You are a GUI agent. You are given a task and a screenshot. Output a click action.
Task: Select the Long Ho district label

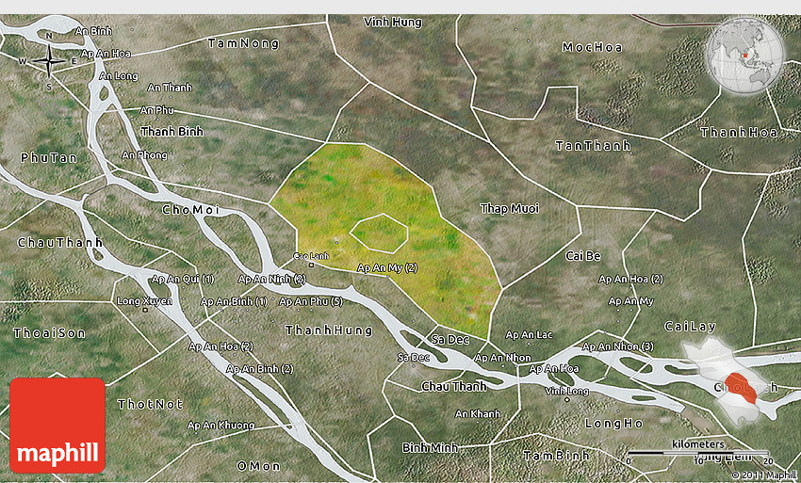614,424
